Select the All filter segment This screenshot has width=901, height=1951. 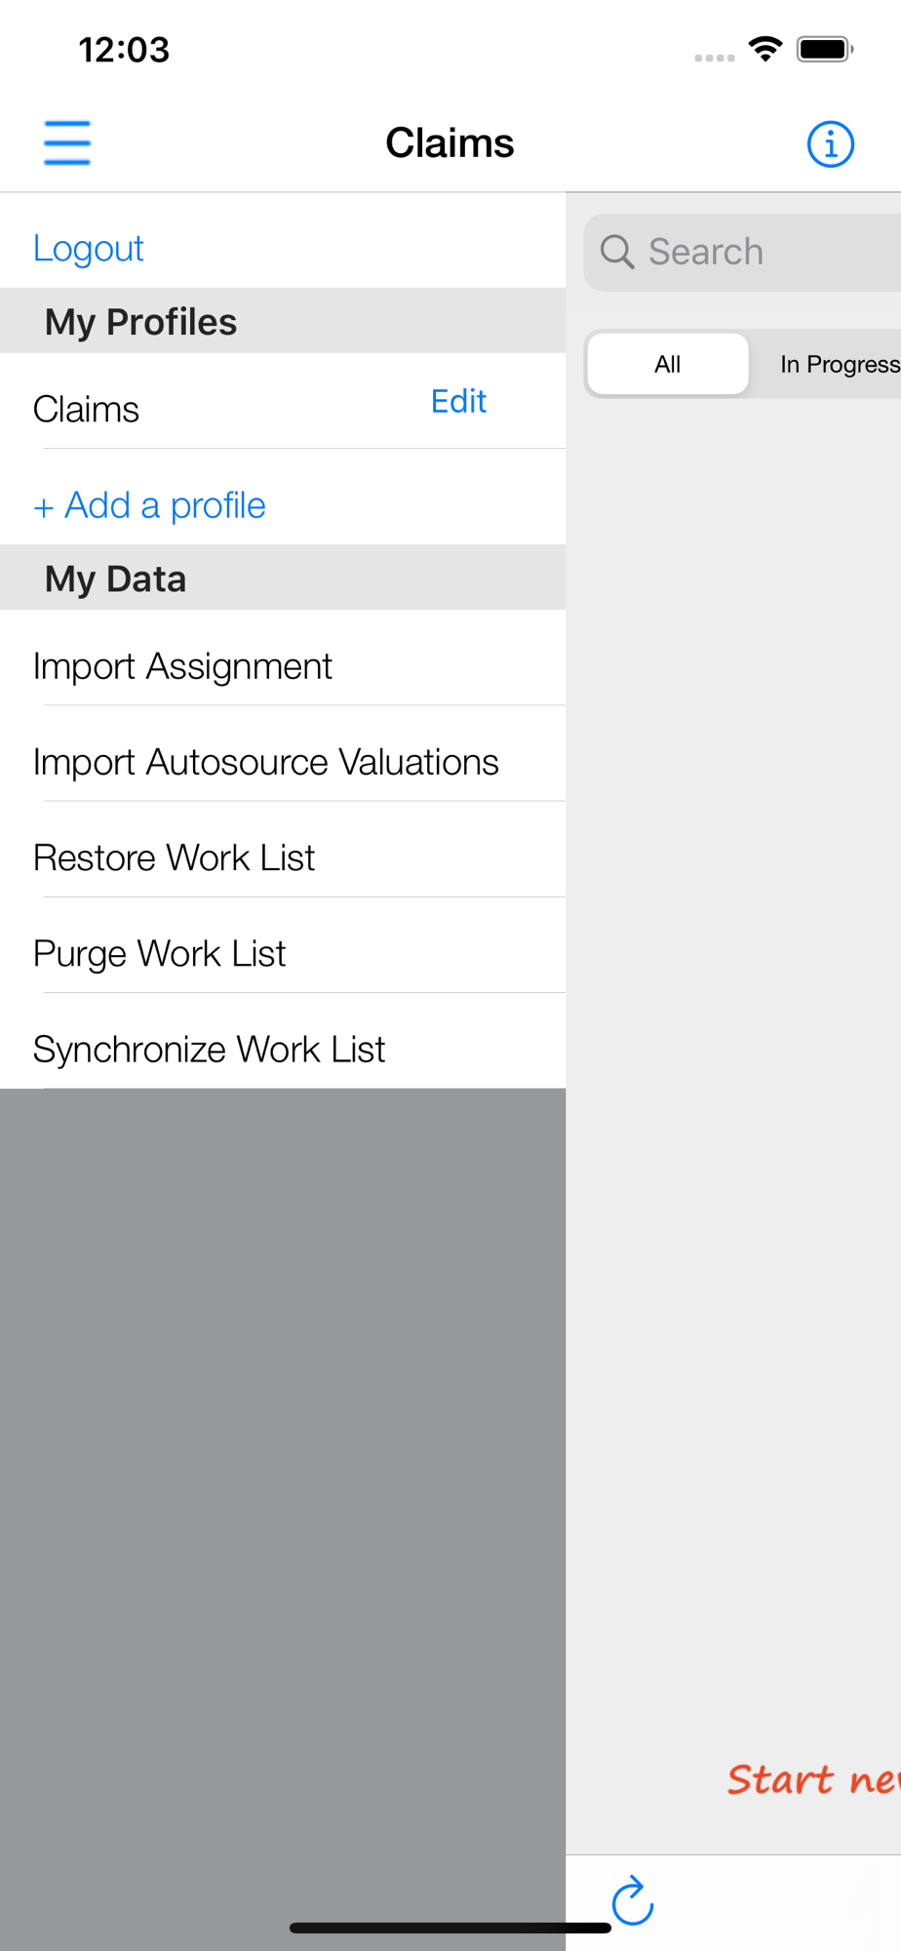tap(668, 364)
